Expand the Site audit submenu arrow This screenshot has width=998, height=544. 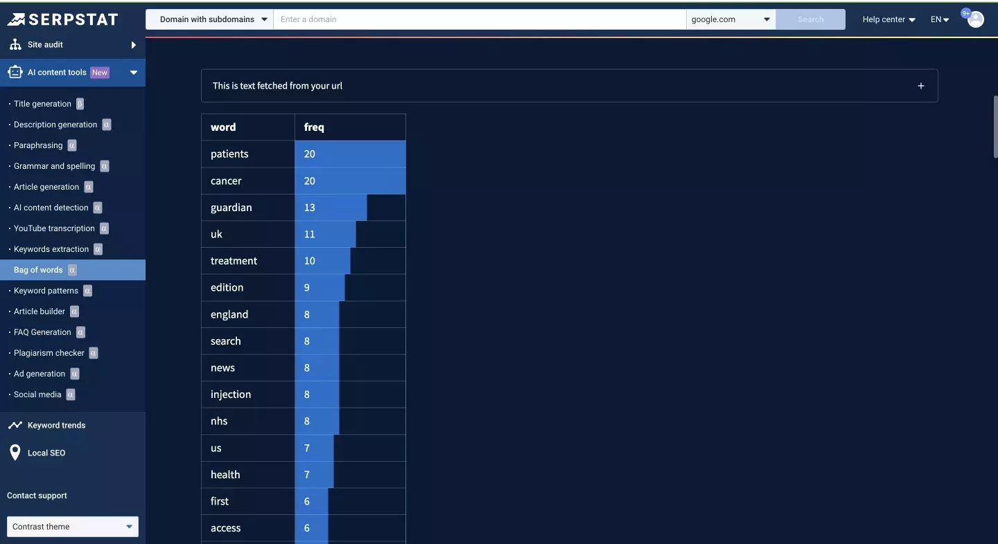[x=134, y=45]
